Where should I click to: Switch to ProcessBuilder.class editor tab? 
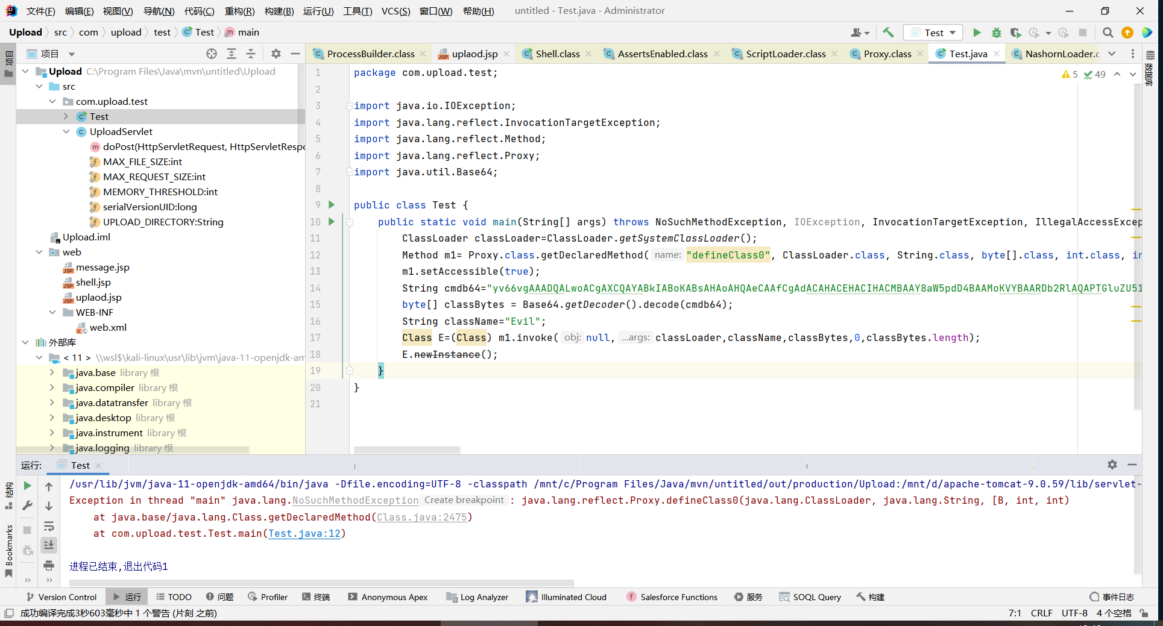(x=370, y=54)
